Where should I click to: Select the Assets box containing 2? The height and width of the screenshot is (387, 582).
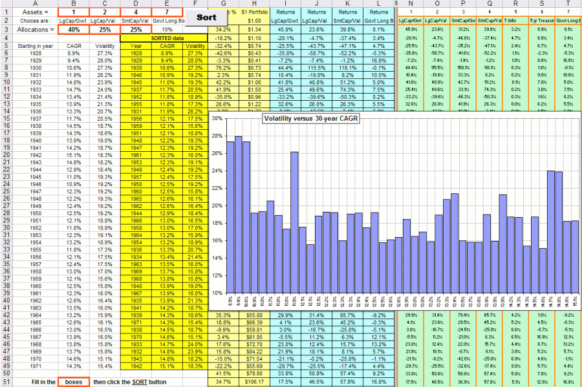tap(105, 12)
